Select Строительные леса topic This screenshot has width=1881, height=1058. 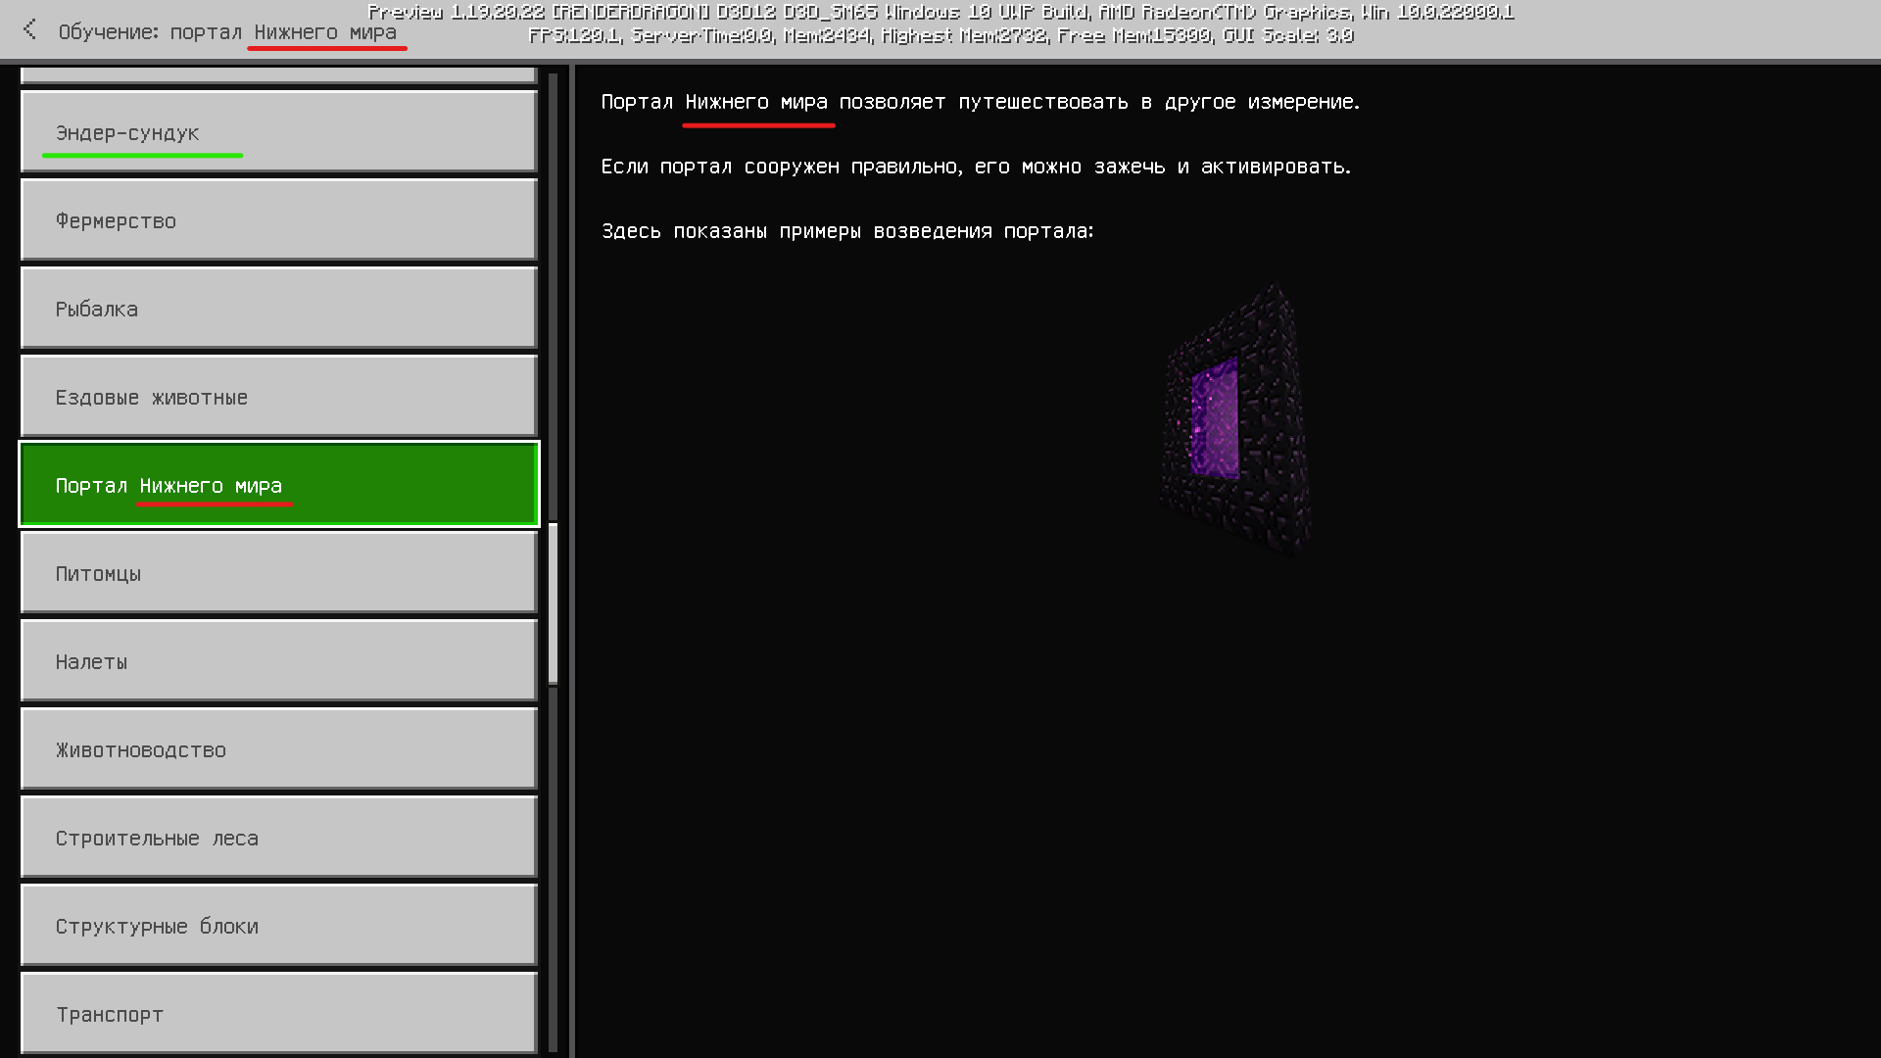278,838
